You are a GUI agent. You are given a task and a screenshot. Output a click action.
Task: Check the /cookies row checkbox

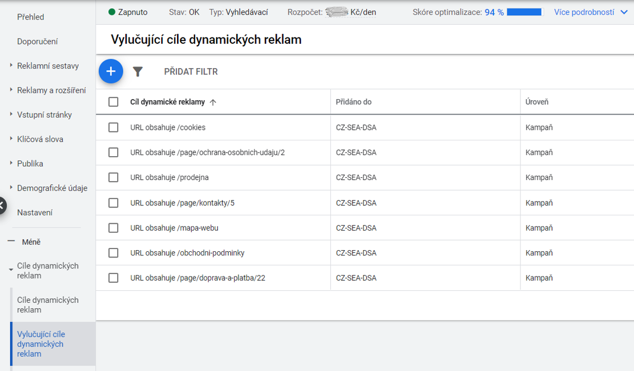coord(113,127)
